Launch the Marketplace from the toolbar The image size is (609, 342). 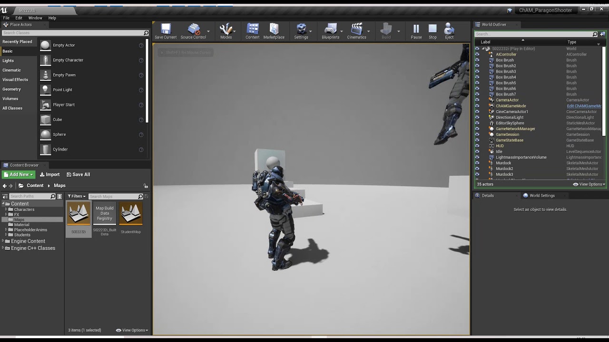274,31
